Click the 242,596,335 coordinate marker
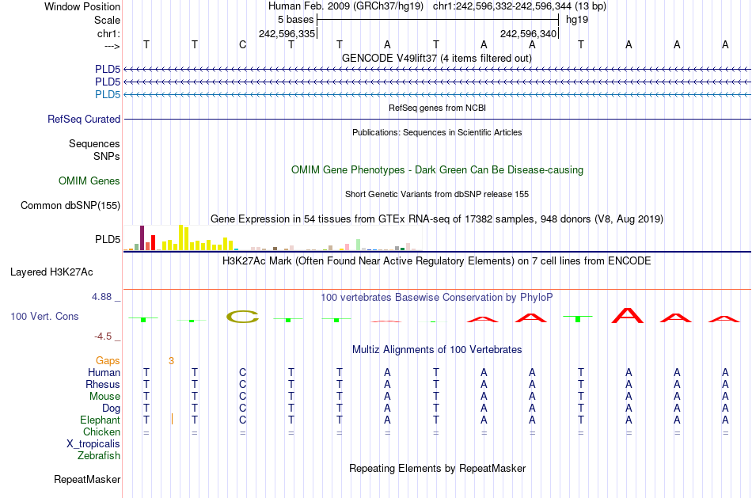Viewport: 752px width, 498px height. pos(287,33)
